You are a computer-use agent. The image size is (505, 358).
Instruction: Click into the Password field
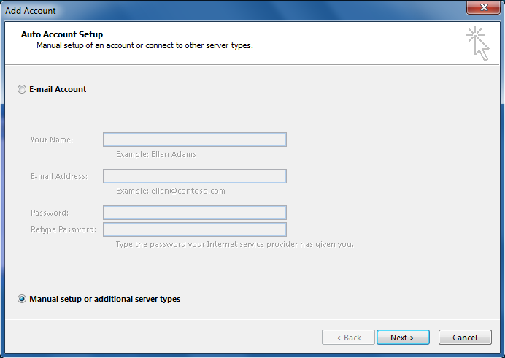[194, 213]
